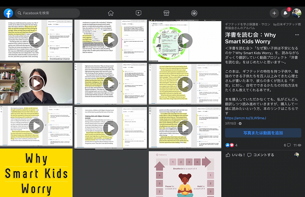Play the first top-left book page video
The image size is (305, 197).
36,40
